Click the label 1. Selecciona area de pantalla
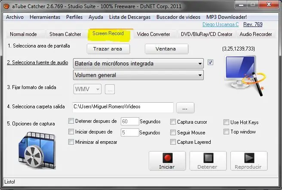 tap(39, 46)
